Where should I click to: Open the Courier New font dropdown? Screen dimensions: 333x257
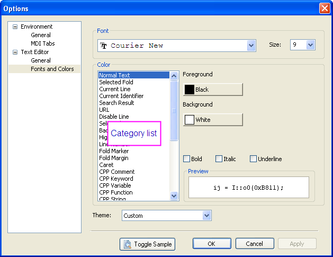(x=251, y=46)
